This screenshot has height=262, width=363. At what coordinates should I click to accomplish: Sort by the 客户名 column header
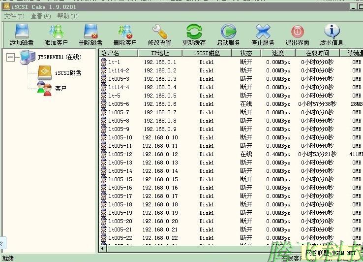tap(119, 53)
